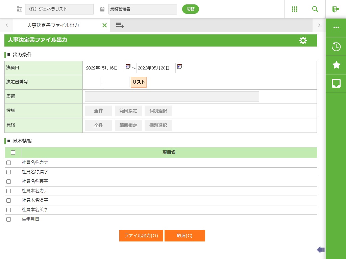Check the 社員名称カナ checkbox
The image size is (346, 259).
point(9,163)
